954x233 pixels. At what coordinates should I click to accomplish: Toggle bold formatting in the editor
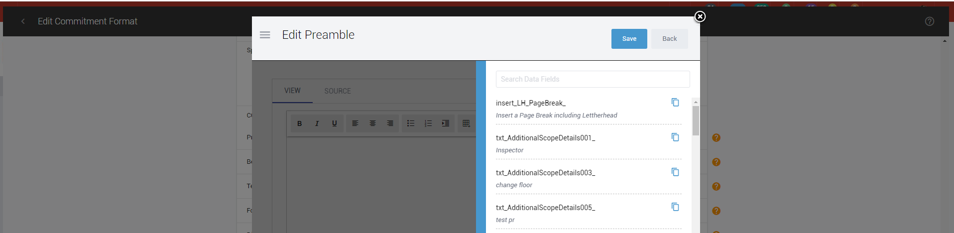pos(299,123)
